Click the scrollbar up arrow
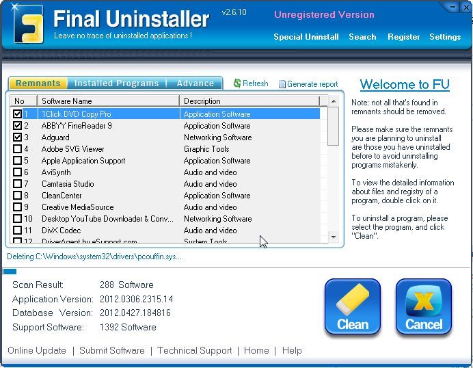 click(x=334, y=101)
